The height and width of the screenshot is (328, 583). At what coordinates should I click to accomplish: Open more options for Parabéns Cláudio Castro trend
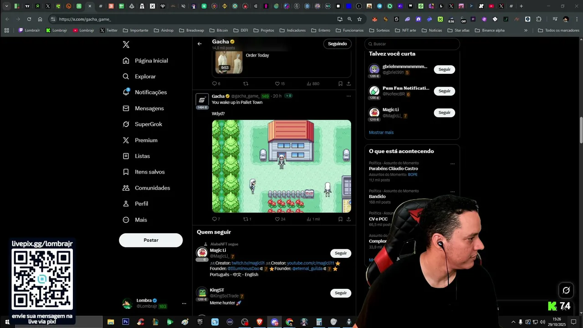point(452,164)
